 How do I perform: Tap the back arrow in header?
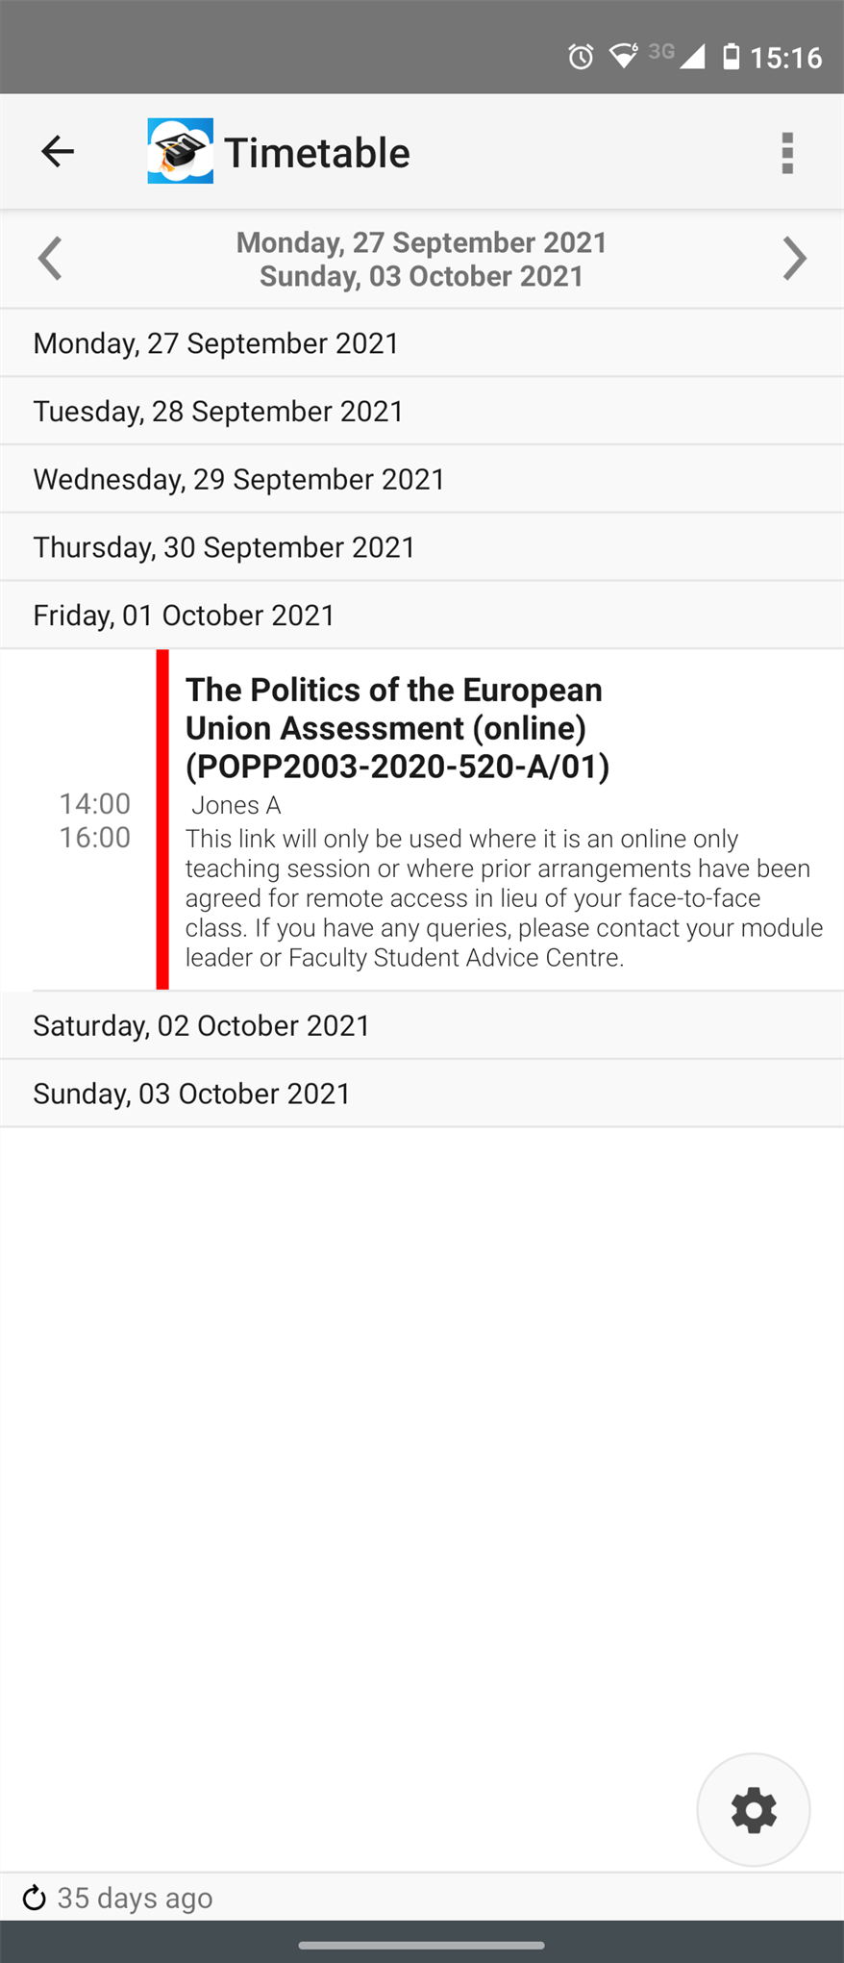[58, 151]
